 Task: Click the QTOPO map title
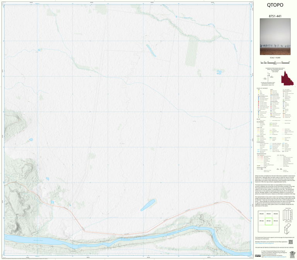[275, 5]
